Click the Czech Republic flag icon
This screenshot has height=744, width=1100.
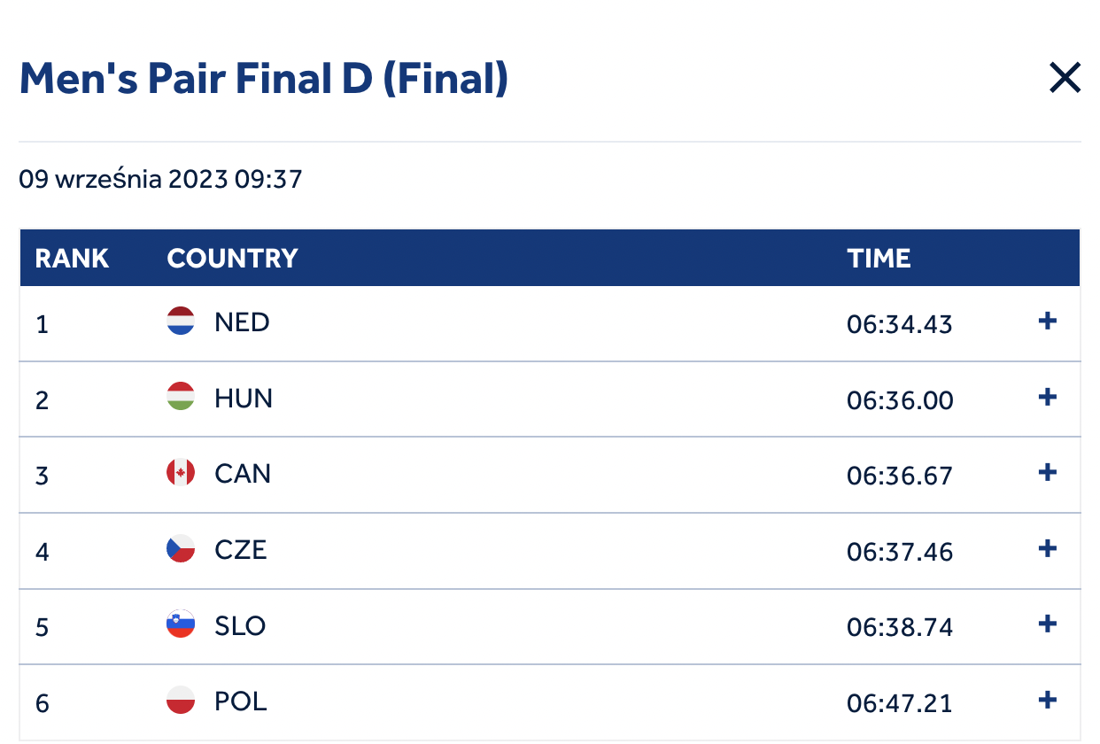[x=181, y=549]
